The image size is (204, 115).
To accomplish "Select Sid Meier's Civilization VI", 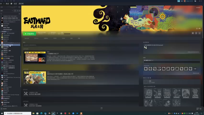I will [x=9, y=22].
